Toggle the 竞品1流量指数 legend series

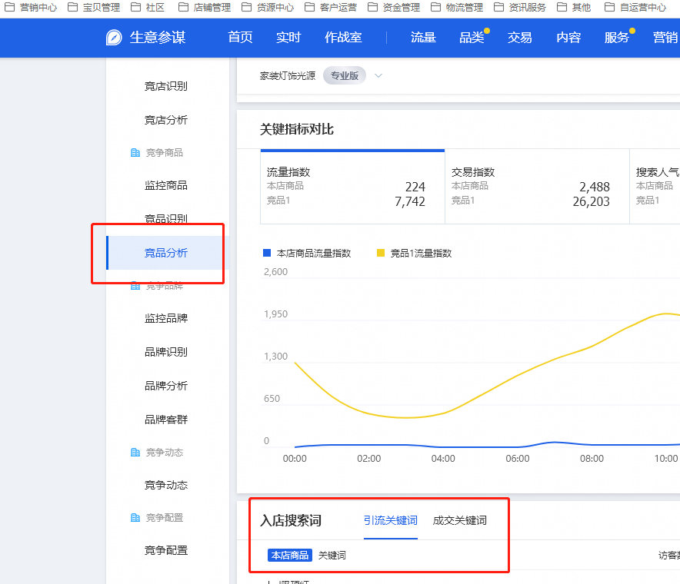pyautogui.click(x=413, y=253)
